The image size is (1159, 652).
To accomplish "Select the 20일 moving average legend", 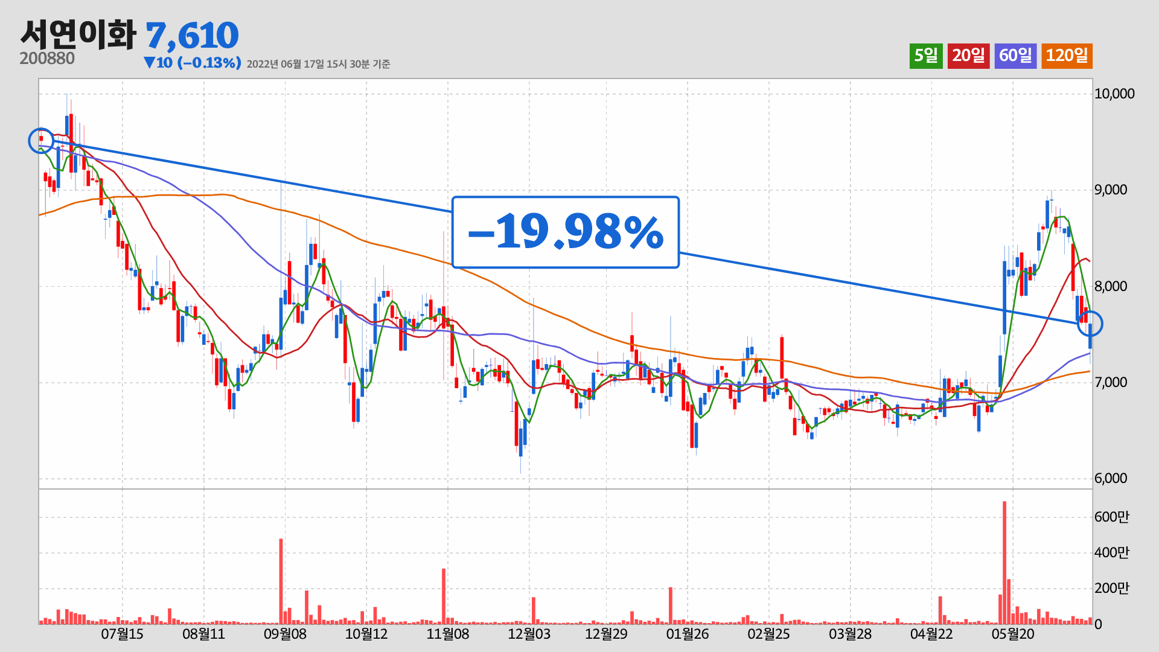I will coord(968,56).
